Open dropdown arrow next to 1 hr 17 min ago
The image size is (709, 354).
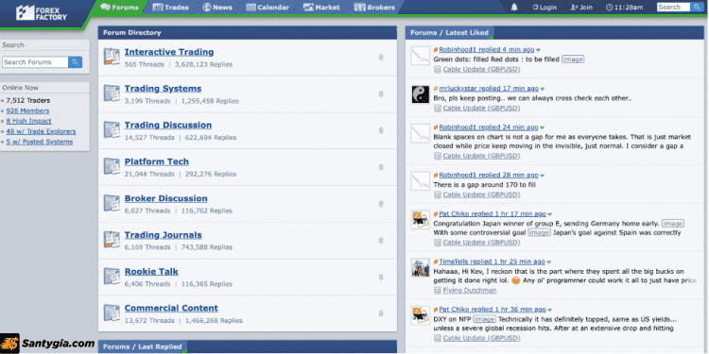pyautogui.click(x=550, y=214)
